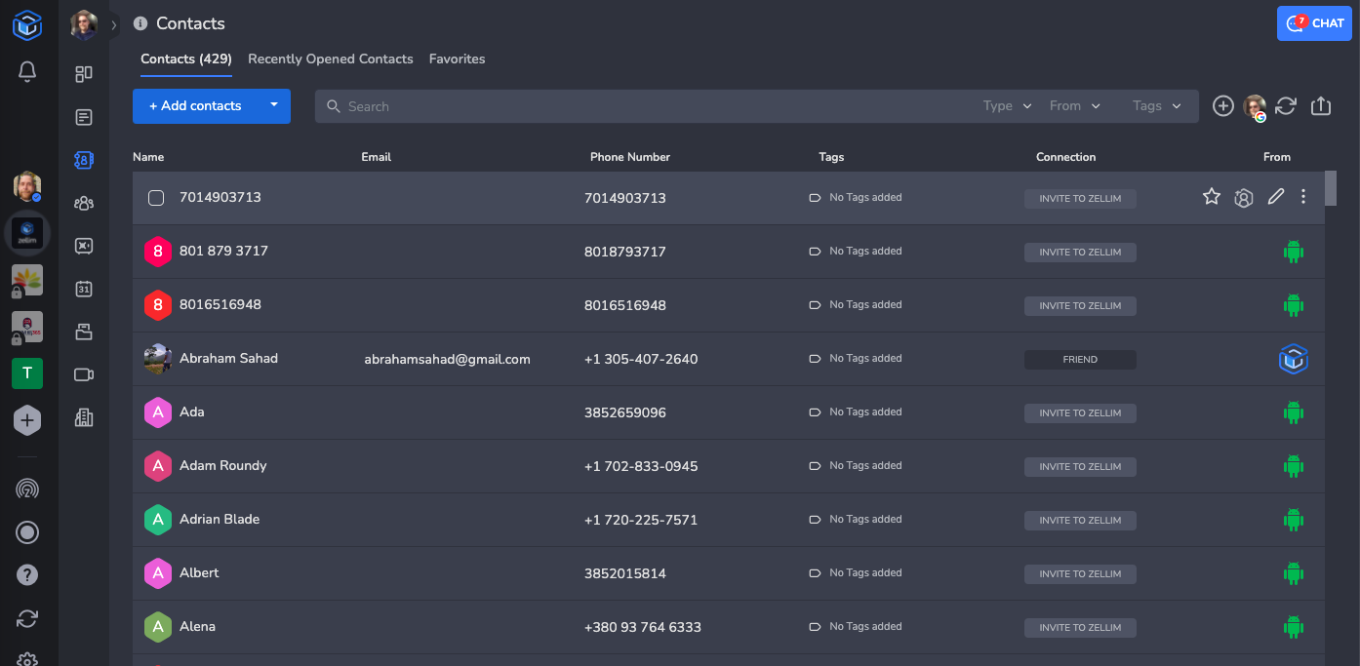1360x666 pixels.
Task: Star the 7014903713 contact as favorite
Action: coord(1211,197)
